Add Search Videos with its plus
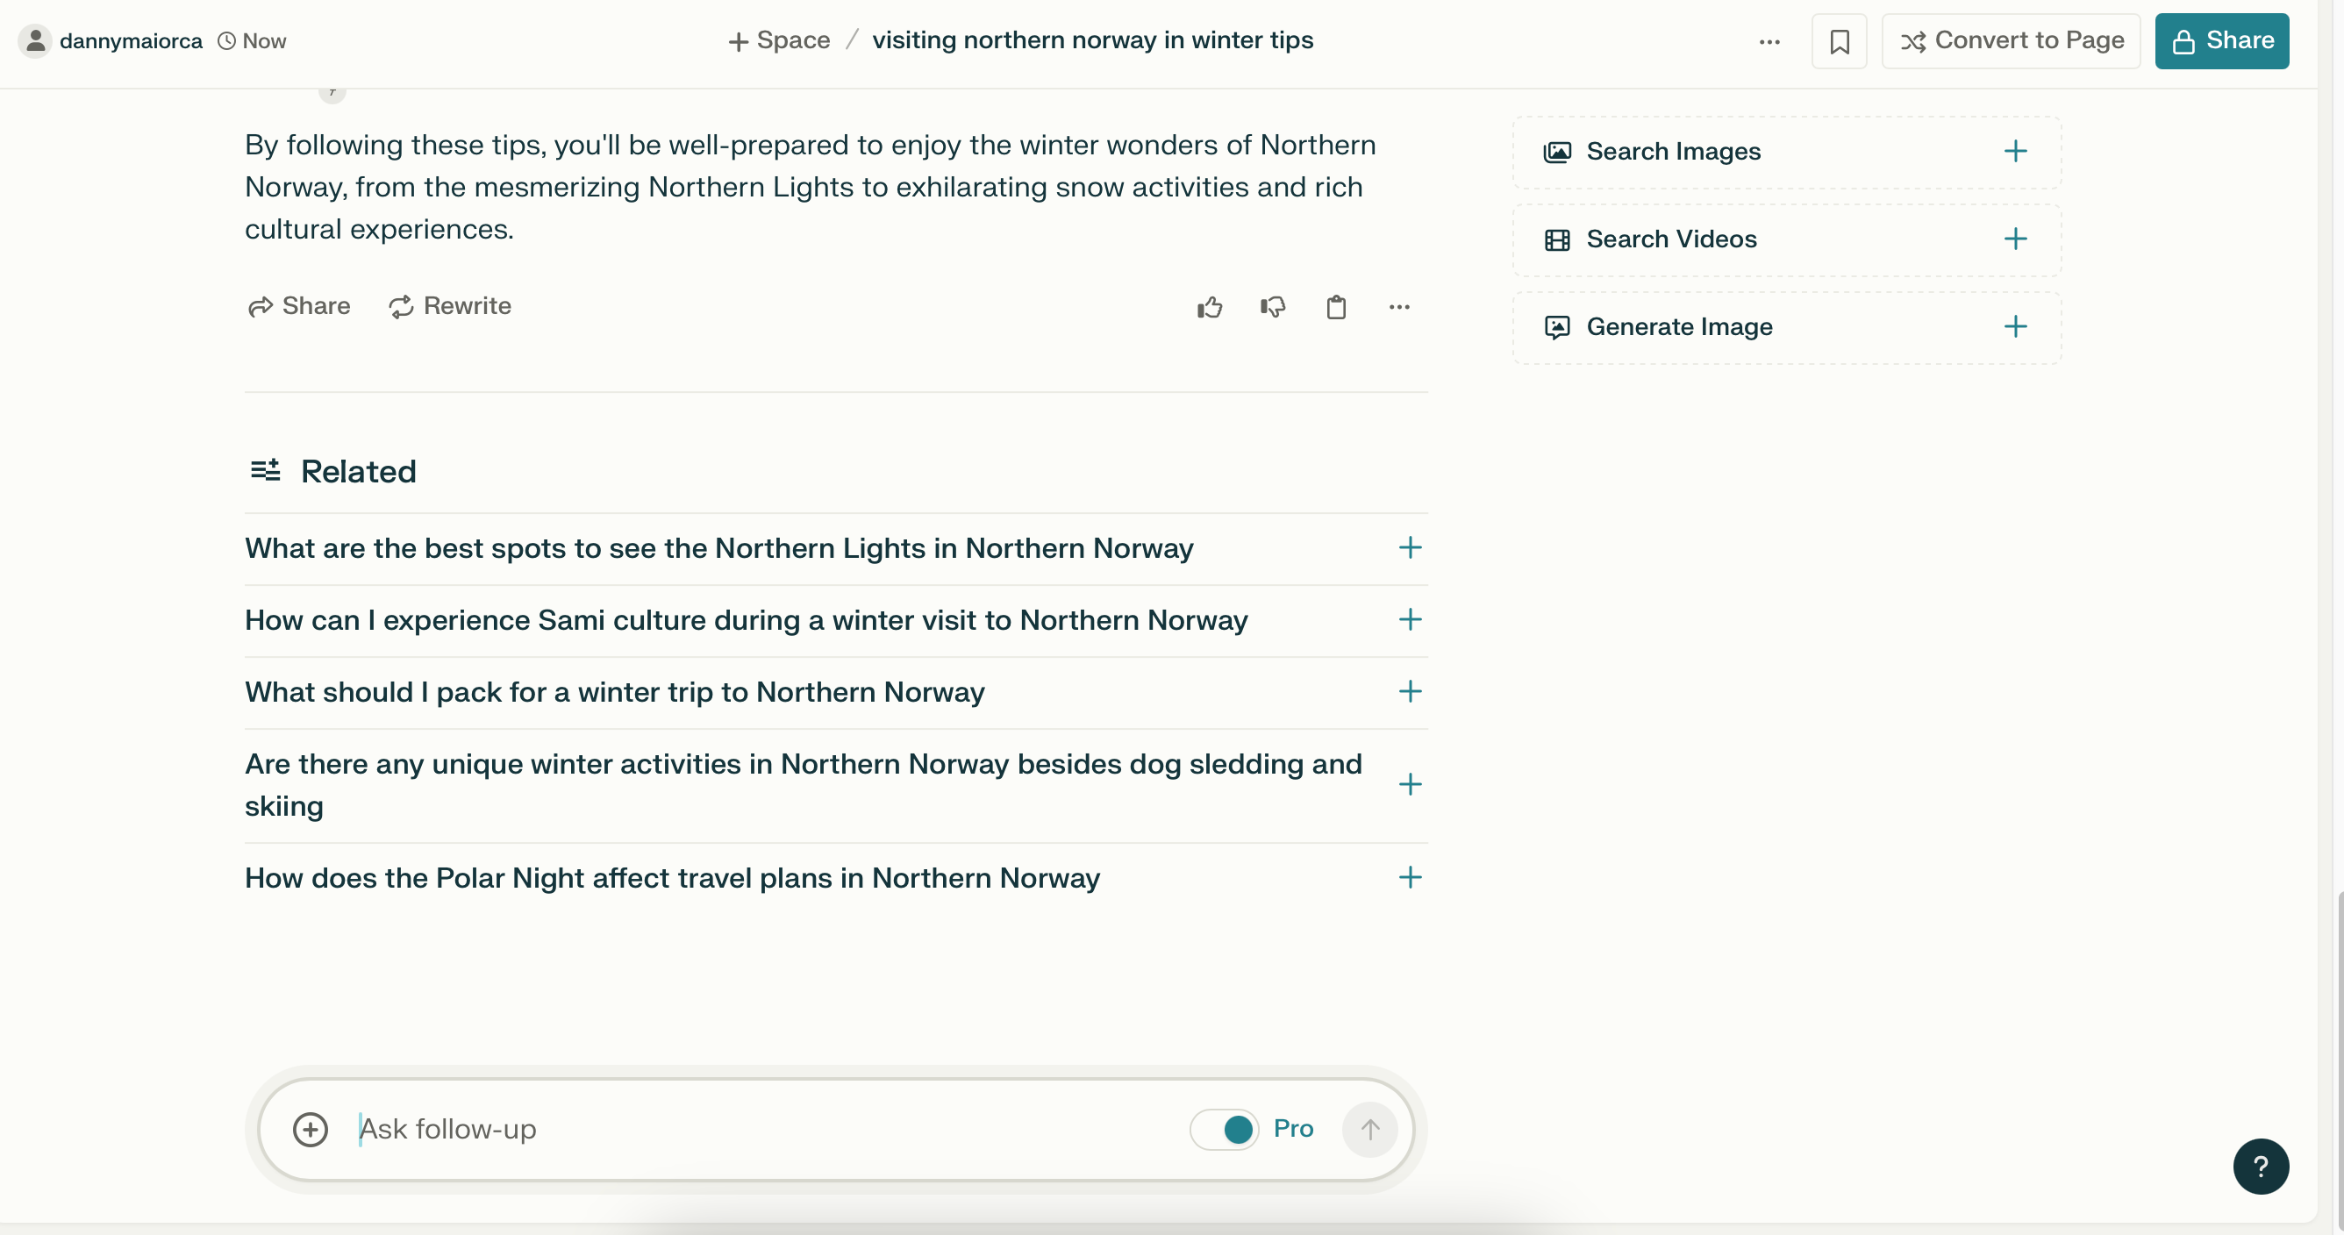2344x1235 pixels. (2016, 239)
